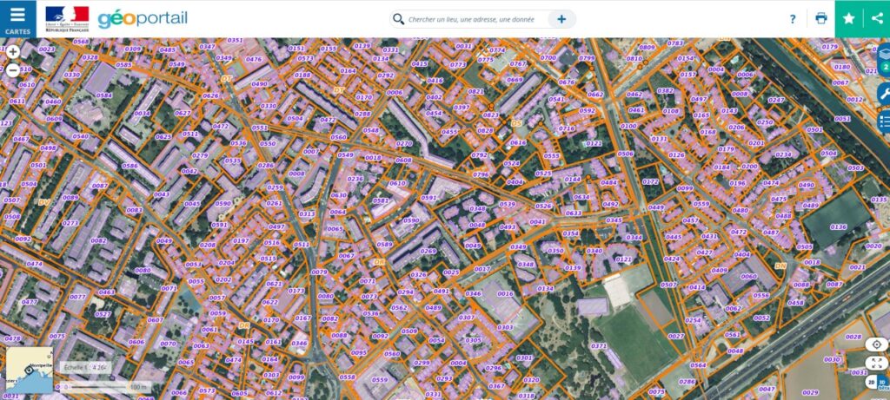This screenshot has width=890, height=400.
Task: Open the share menu icon
Action: (x=877, y=19)
